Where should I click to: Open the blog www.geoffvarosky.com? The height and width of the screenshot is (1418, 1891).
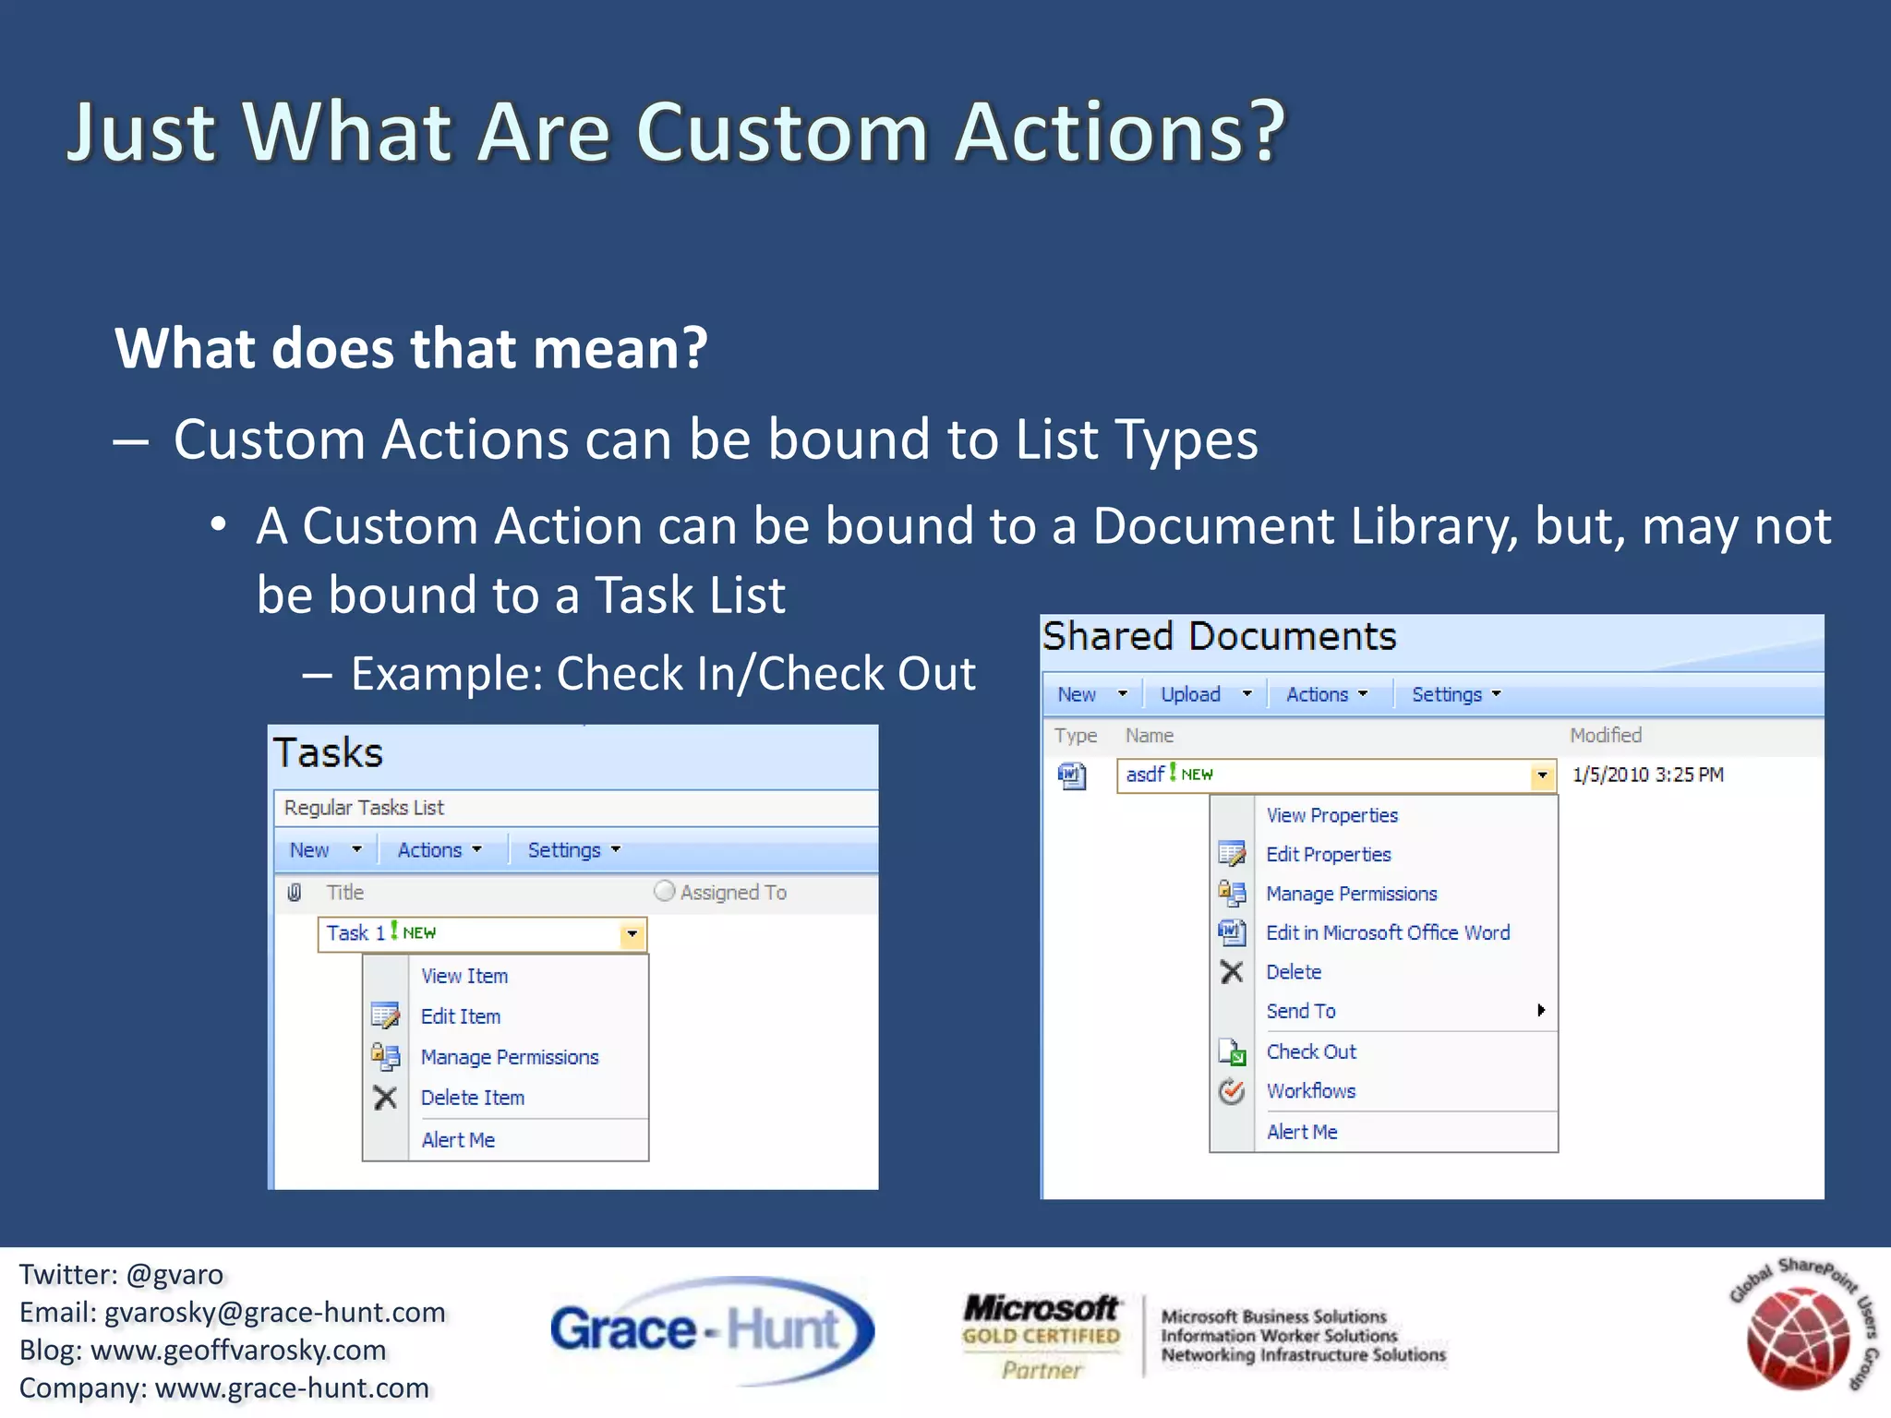point(238,1350)
